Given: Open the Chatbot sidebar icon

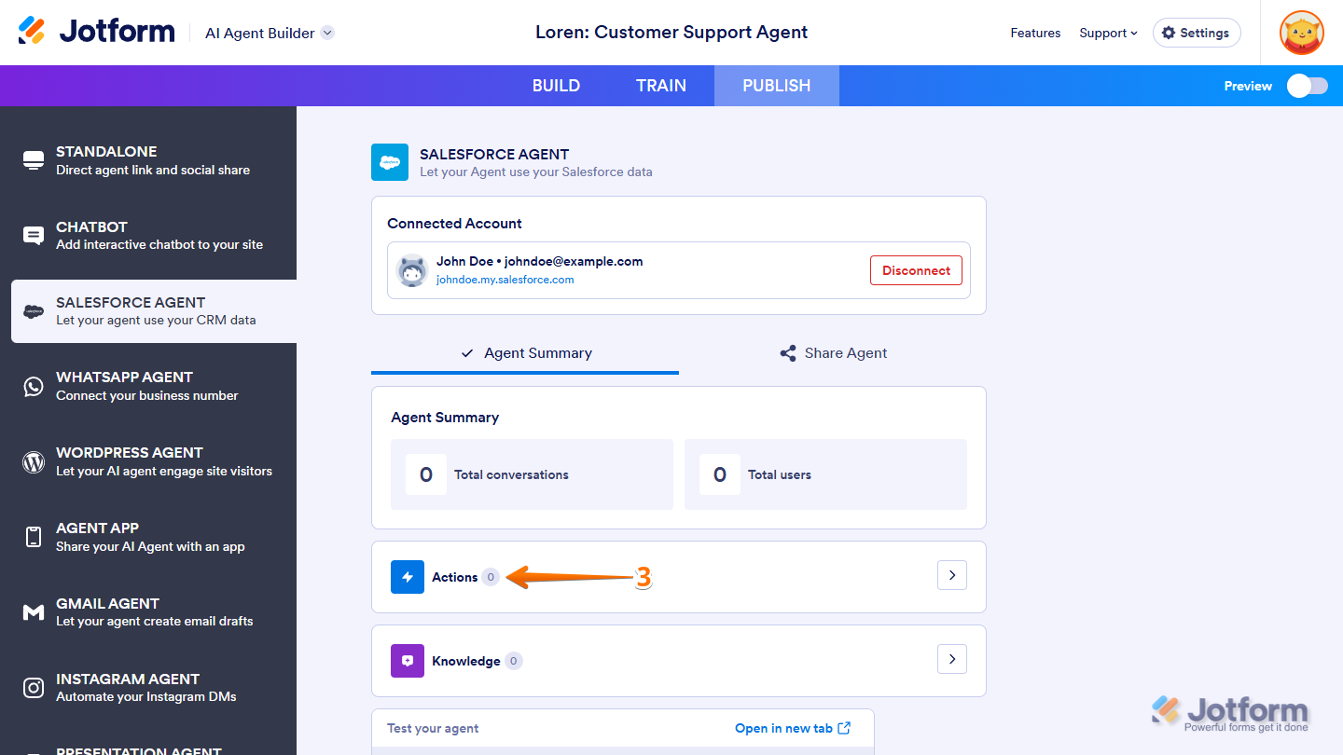Looking at the screenshot, I should [x=33, y=236].
